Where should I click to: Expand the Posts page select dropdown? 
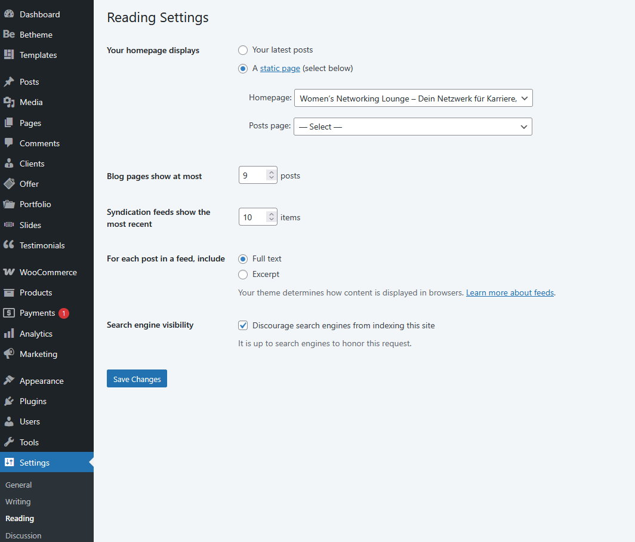(412, 127)
